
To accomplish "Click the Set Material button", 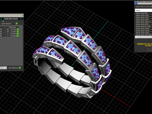I will click(x=13, y=68).
